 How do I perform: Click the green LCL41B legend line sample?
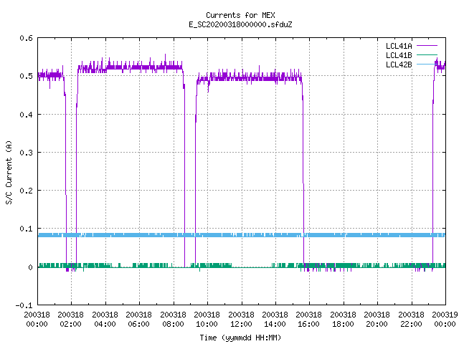click(x=427, y=54)
